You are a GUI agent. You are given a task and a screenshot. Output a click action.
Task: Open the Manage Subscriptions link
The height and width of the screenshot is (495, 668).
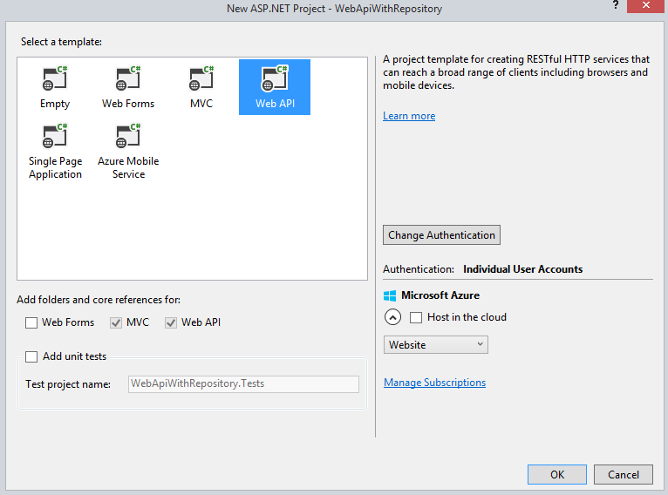click(x=434, y=383)
